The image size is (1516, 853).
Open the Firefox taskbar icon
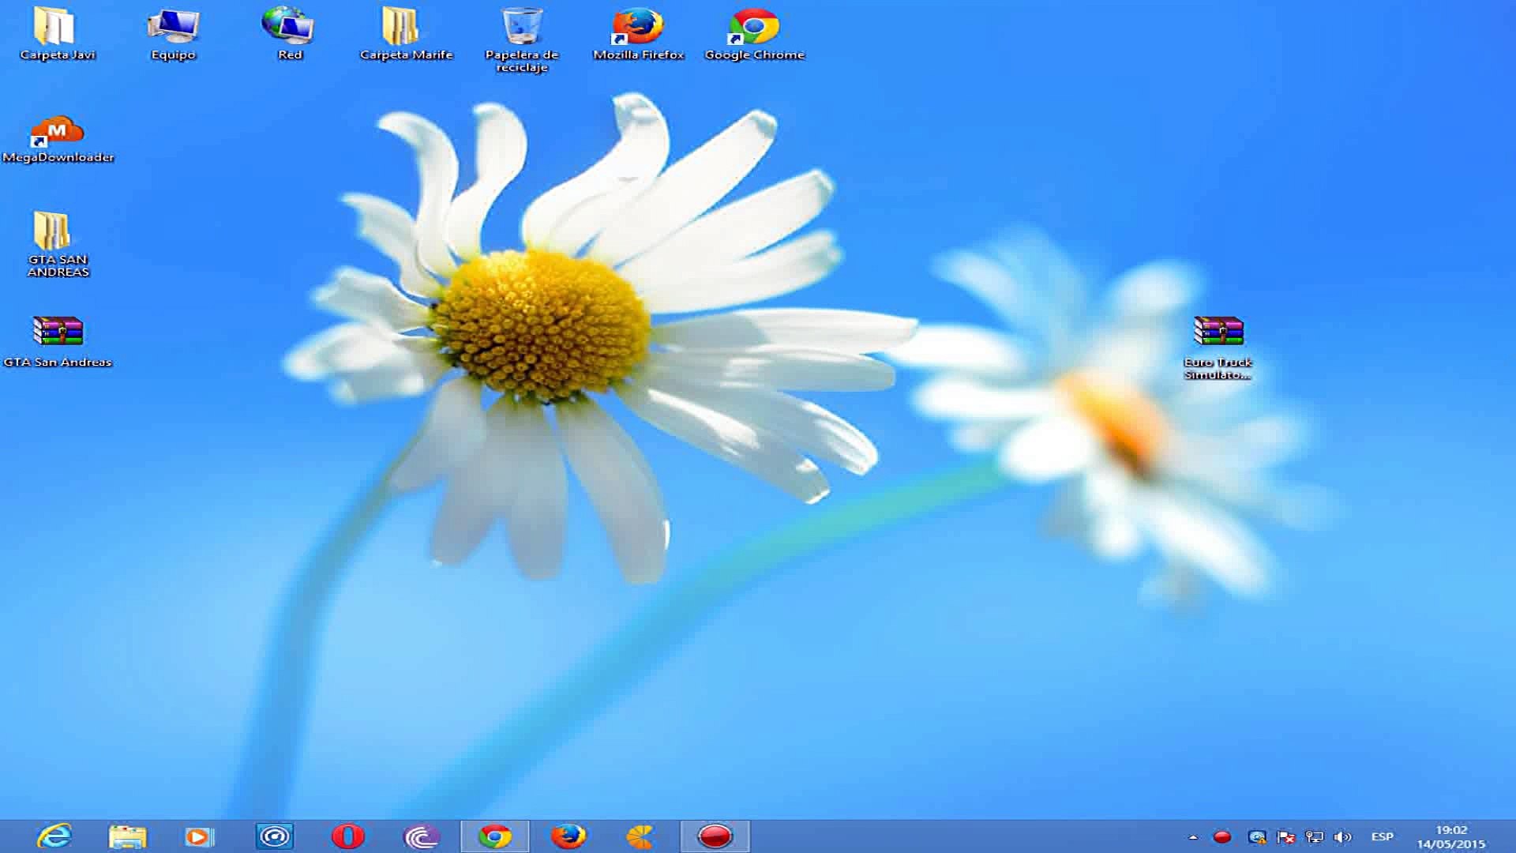(x=568, y=836)
